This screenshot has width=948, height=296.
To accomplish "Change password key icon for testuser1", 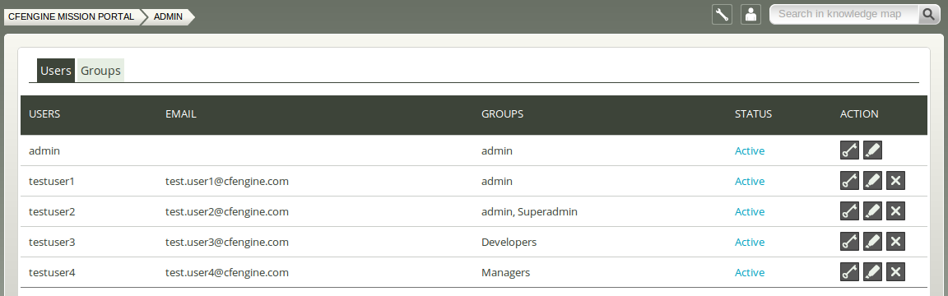I will point(849,181).
